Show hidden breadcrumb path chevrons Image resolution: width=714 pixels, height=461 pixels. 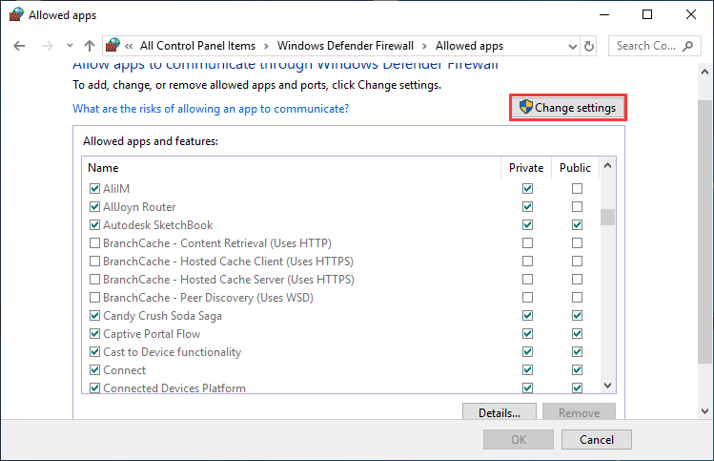click(x=129, y=46)
